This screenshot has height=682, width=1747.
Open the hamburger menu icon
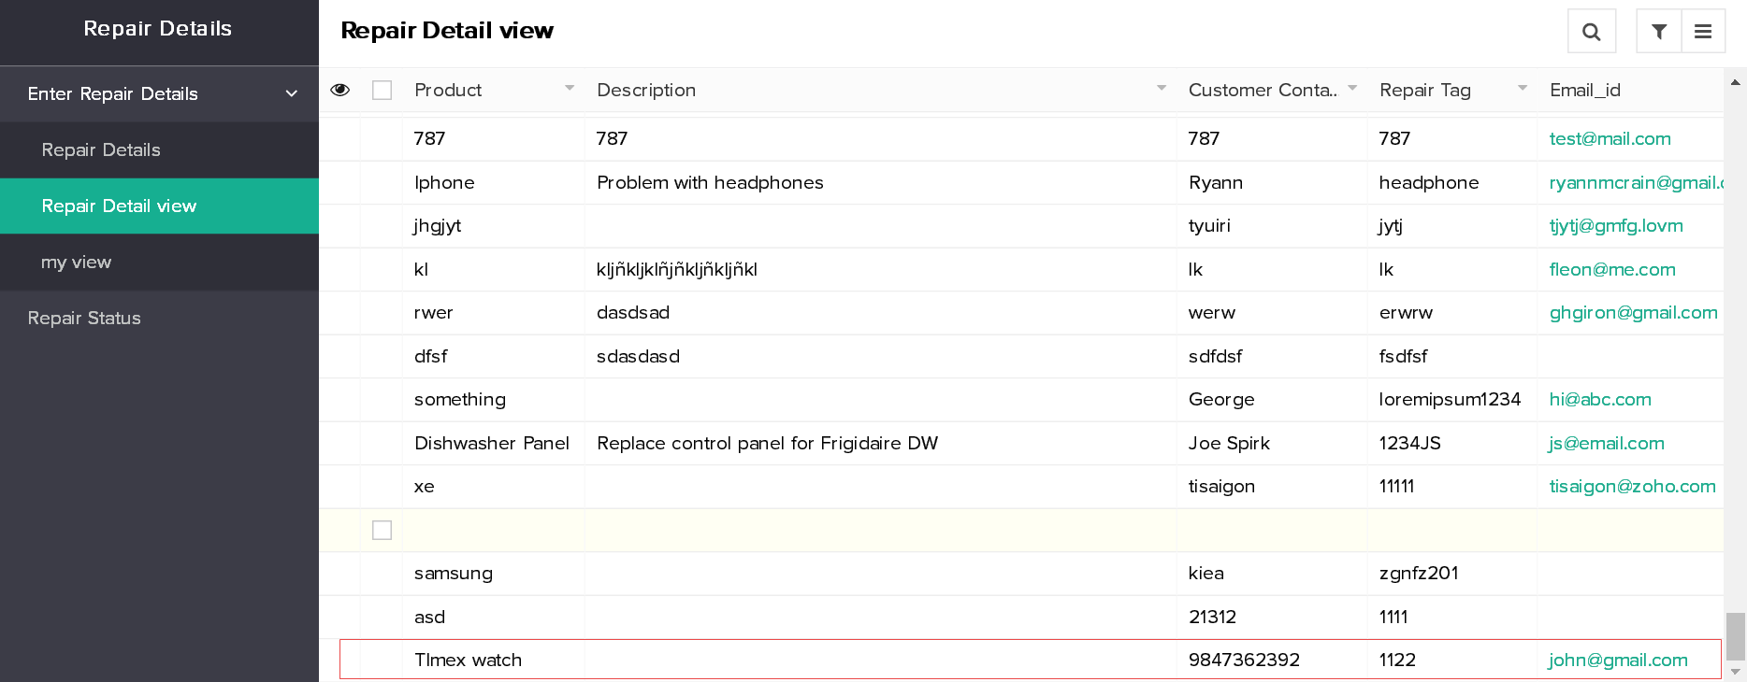click(x=1703, y=32)
